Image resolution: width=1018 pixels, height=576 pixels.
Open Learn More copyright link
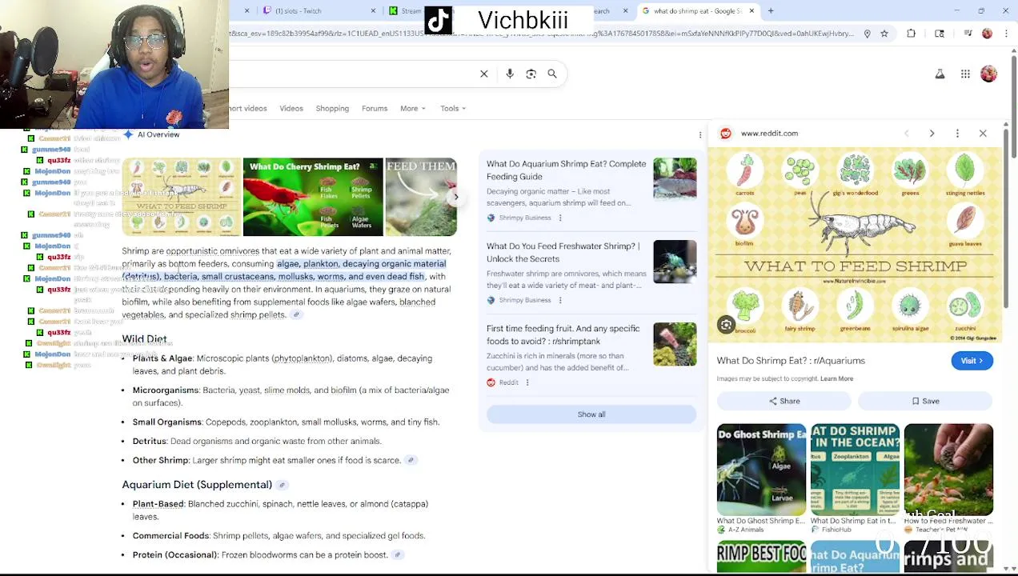click(x=836, y=379)
